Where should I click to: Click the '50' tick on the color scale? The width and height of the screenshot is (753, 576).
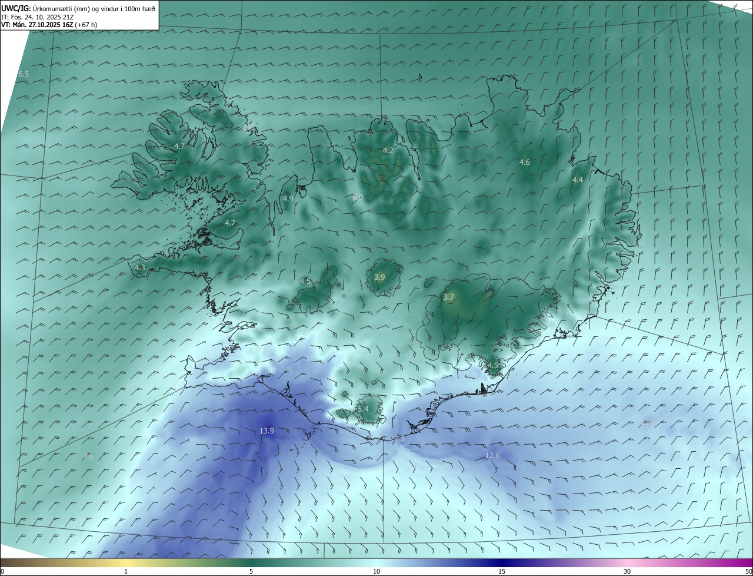tap(748, 571)
